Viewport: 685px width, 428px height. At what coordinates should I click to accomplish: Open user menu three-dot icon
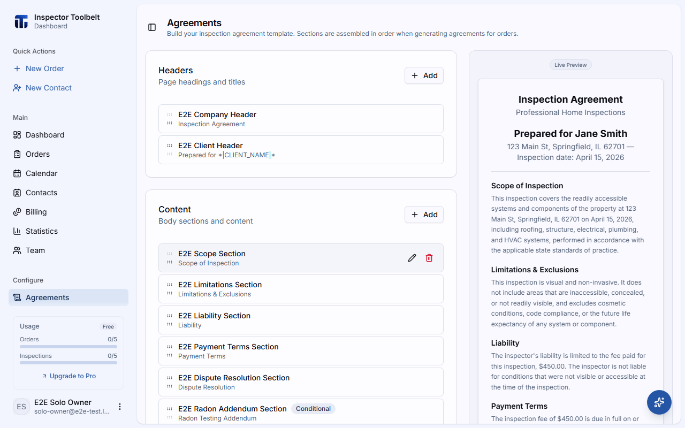click(x=120, y=407)
